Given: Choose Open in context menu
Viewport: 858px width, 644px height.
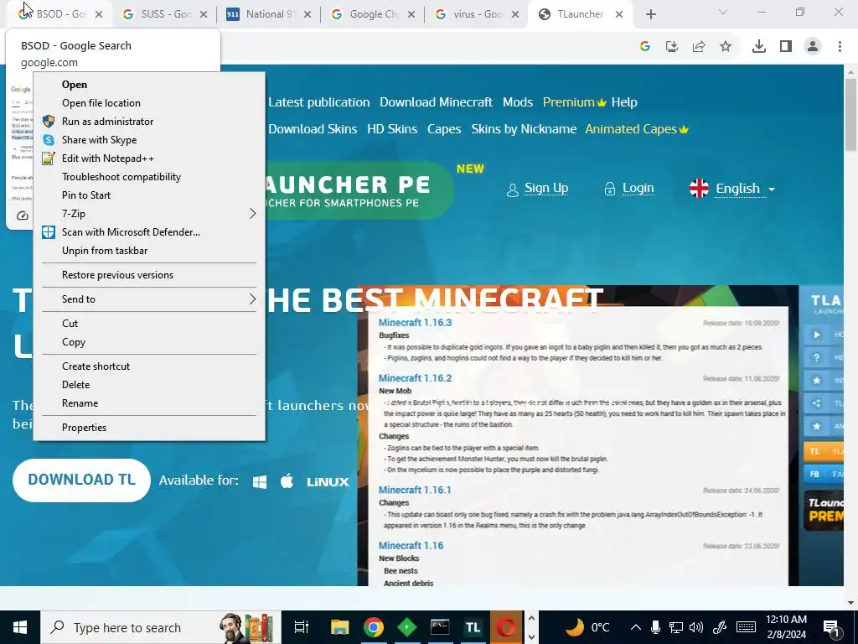Looking at the screenshot, I should (75, 85).
